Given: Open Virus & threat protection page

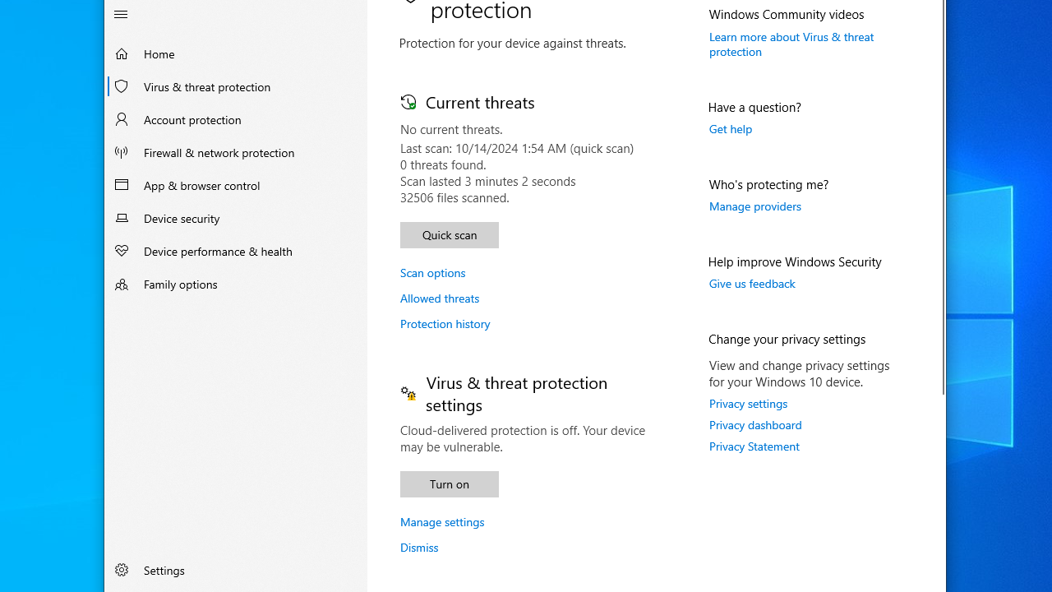Looking at the screenshot, I should (x=207, y=86).
